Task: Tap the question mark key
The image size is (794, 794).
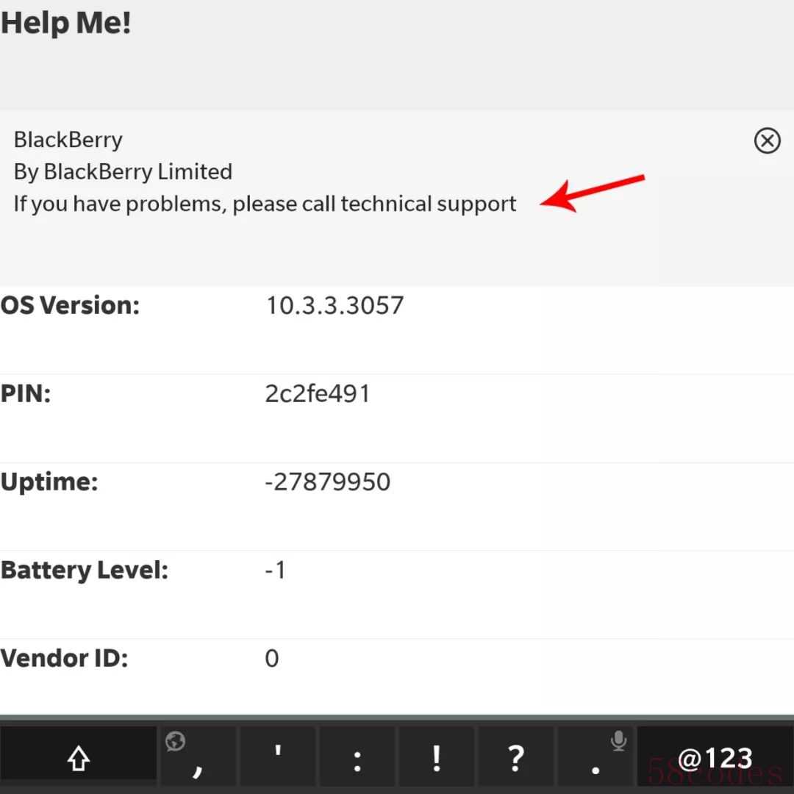Action: [515, 758]
